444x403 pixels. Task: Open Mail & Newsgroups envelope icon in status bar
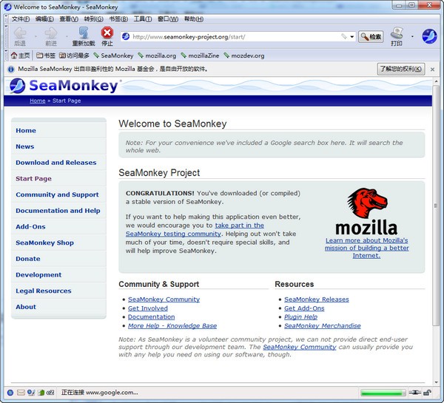(21, 393)
